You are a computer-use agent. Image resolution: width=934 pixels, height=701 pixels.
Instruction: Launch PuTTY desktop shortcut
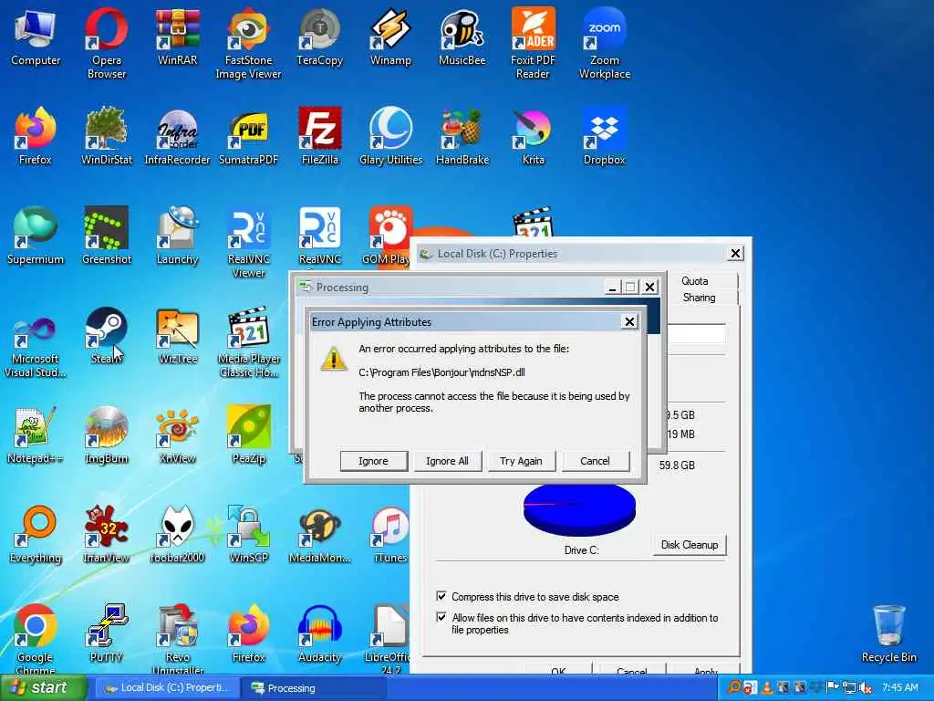point(106,633)
